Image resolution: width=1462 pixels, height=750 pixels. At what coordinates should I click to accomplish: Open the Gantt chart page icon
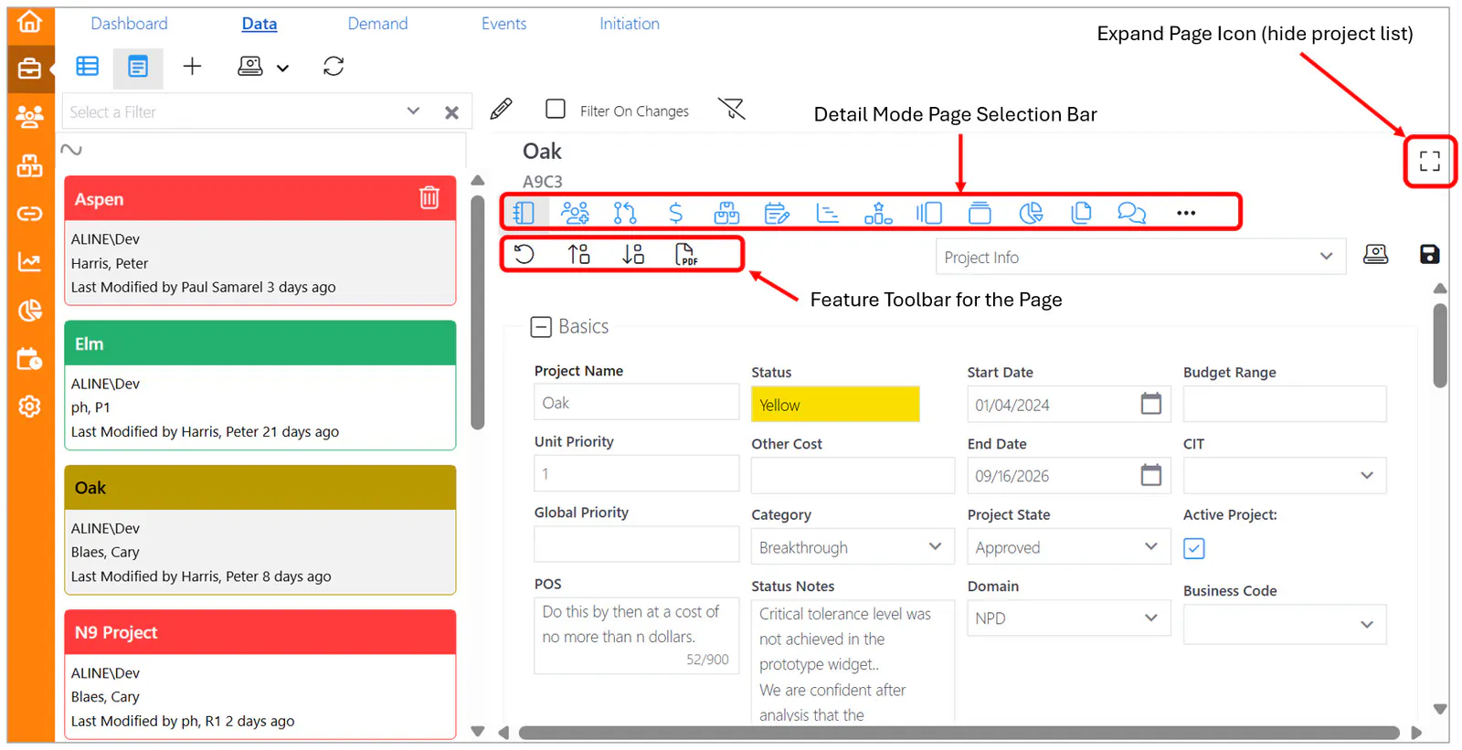[x=828, y=213]
